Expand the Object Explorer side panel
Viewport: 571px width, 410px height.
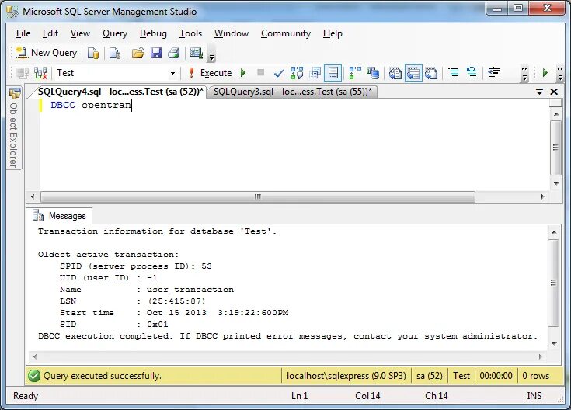[x=14, y=128]
